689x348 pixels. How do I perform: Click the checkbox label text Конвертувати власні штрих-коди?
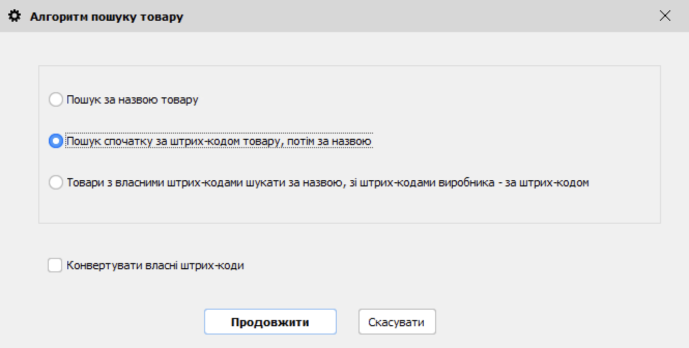155,265
